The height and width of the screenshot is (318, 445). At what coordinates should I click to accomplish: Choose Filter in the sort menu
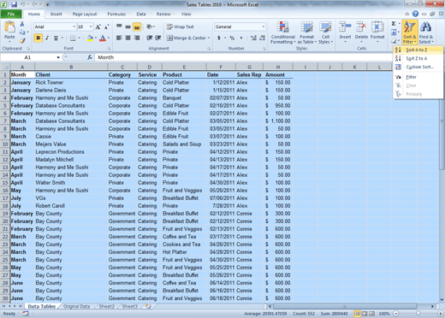click(418, 77)
